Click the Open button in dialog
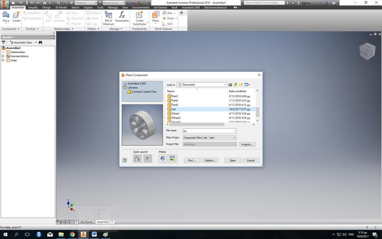This screenshot has width=382, height=239. tap(233, 161)
